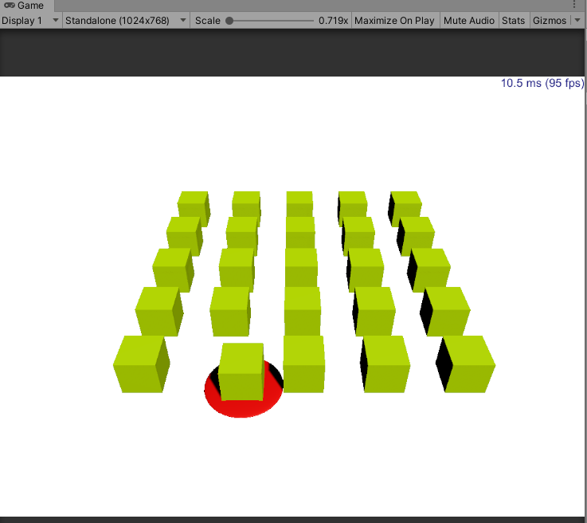
Task: Click the bottom-right green cube
Action: pyautogui.click(x=466, y=364)
